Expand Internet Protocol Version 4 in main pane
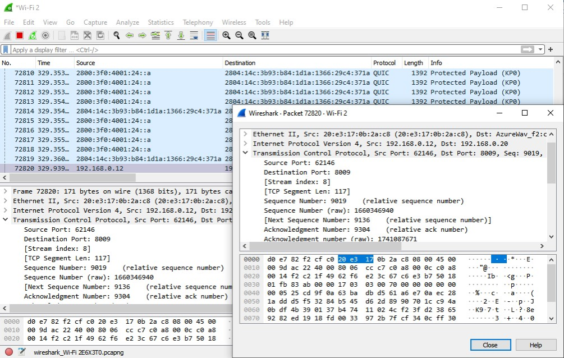The image size is (564, 358). click(x=6, y=210)
